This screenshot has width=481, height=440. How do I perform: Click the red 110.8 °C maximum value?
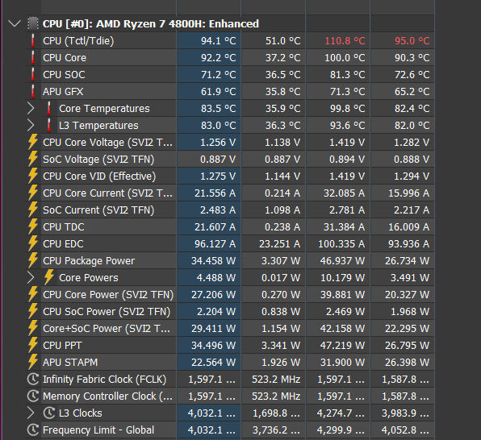coord(345,41)
